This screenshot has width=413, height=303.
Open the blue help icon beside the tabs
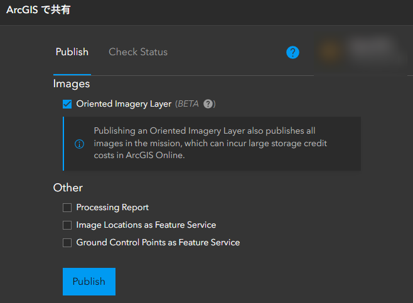click(292, 53)
